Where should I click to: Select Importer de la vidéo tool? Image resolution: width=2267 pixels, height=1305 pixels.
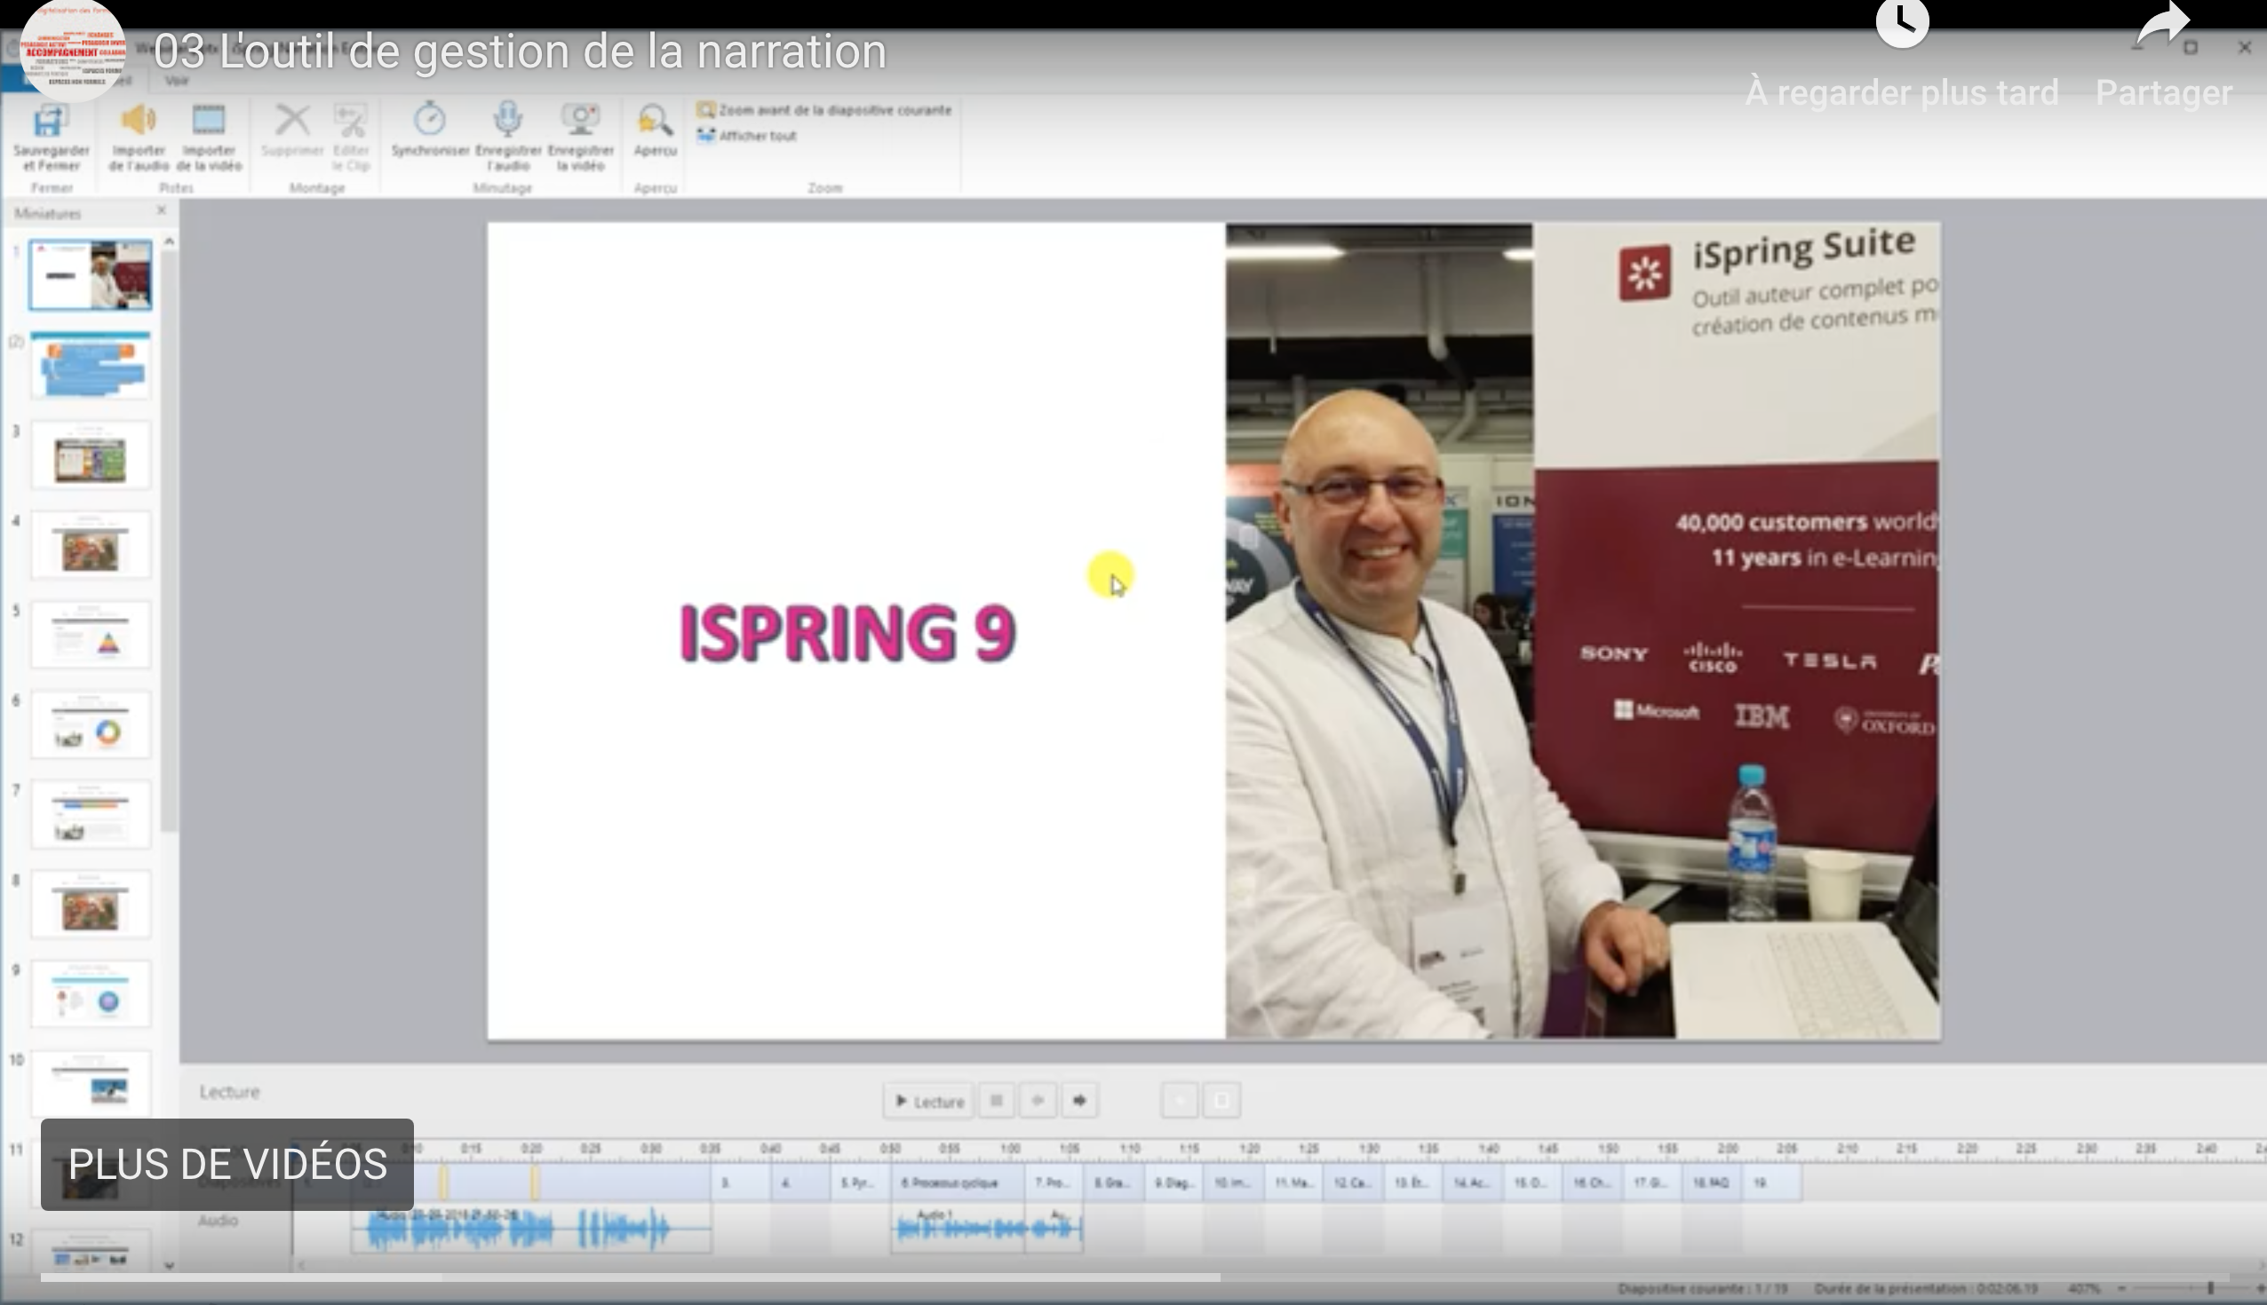(209, 136)
